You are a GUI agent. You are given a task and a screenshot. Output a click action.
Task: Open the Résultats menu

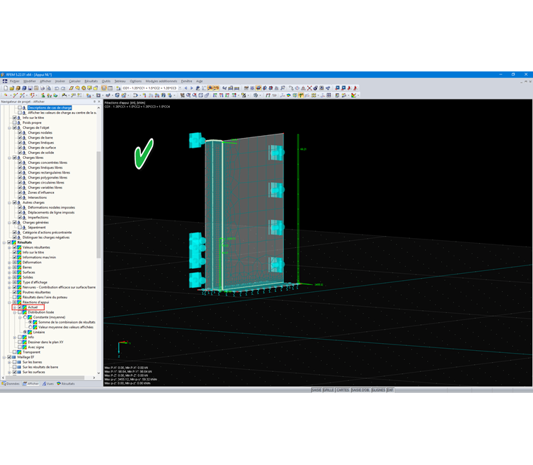pos(91,81)
